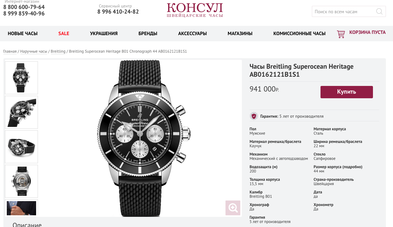This screenshot has width=393, height=227.
Task: Open the Бренды menu
Action: [x=148, y=34]
